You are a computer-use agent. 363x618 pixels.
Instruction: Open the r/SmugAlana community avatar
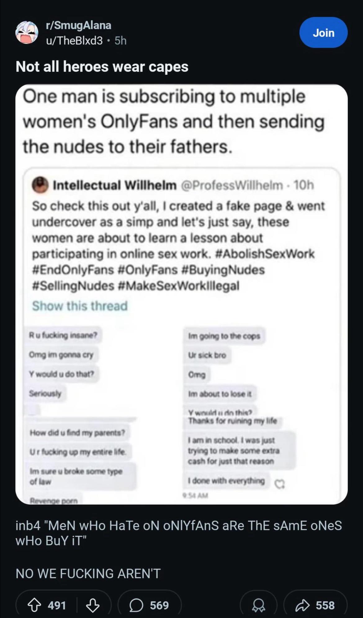[27, 33]
